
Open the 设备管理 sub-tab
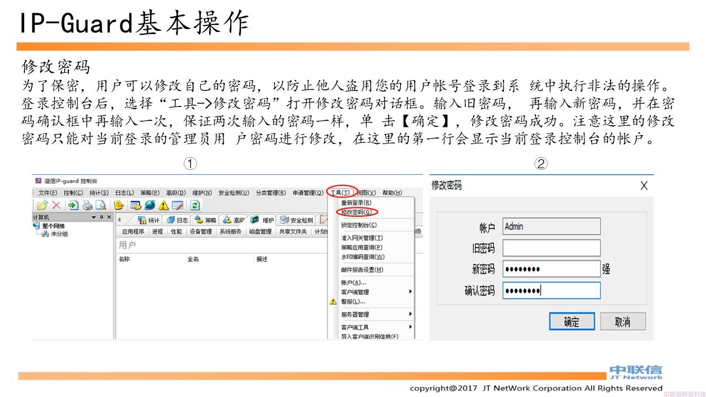[x=201, y=232]
